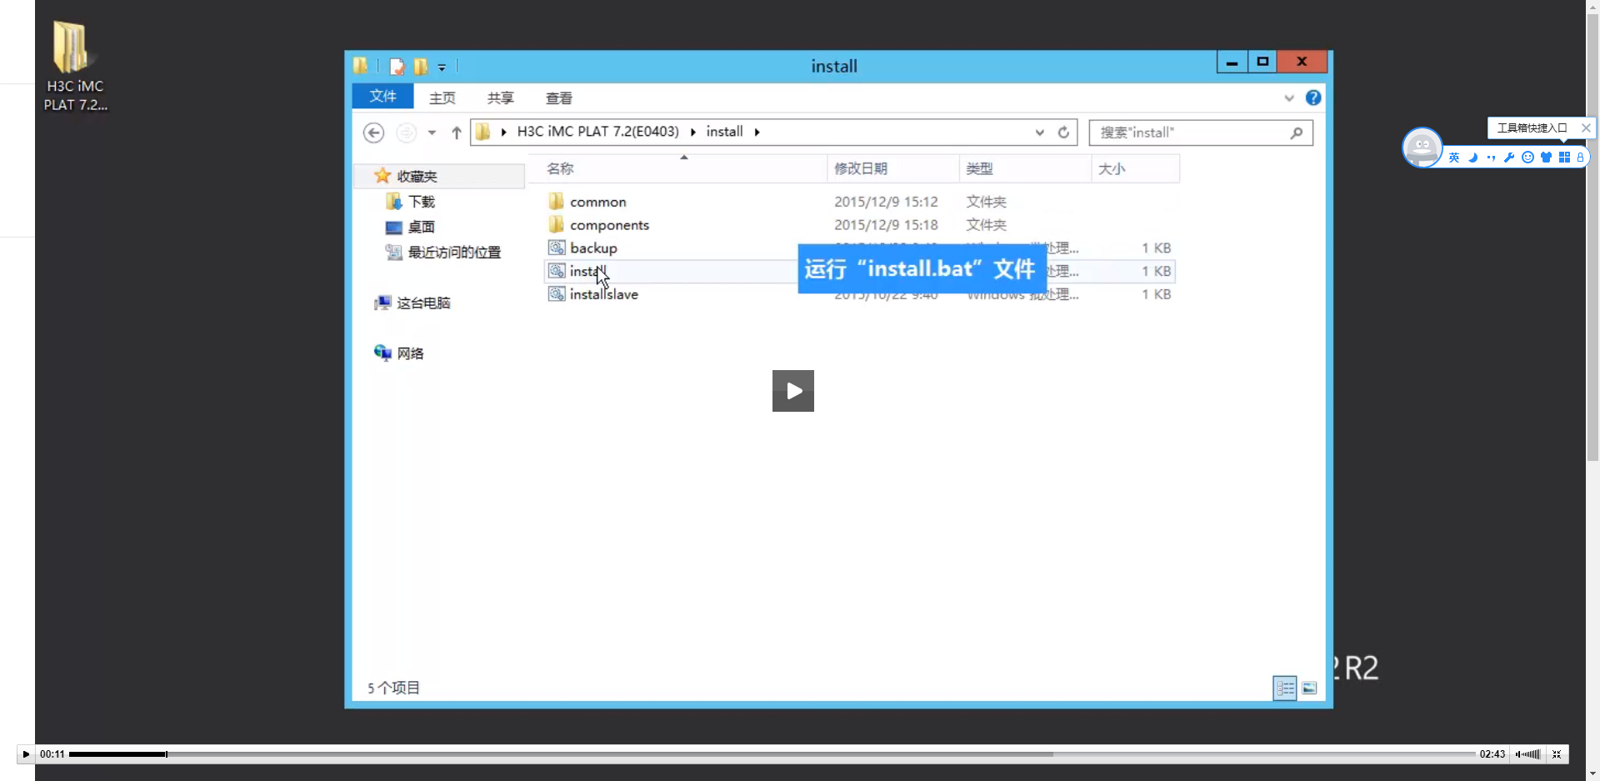
Task: Click the moon icon on the input method bar
Action: click(1472, 158)
